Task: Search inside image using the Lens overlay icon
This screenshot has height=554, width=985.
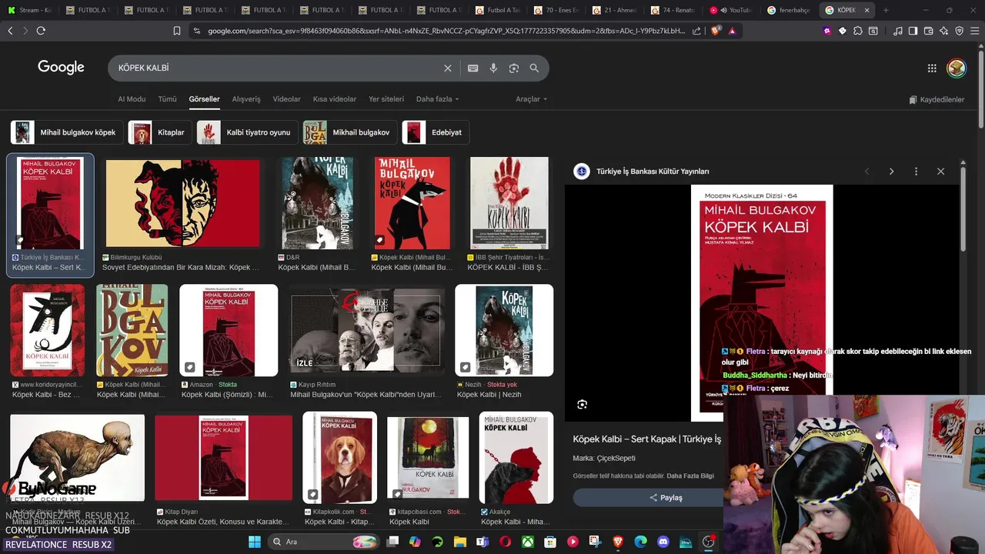Action: (583, 404)
